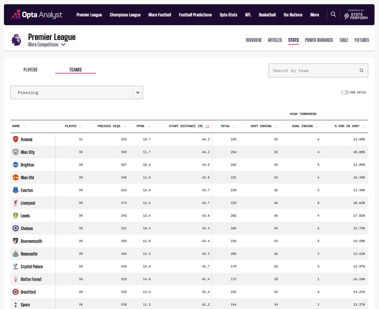Select the Teams tab

pyautogui.click(x=75, y=70)
